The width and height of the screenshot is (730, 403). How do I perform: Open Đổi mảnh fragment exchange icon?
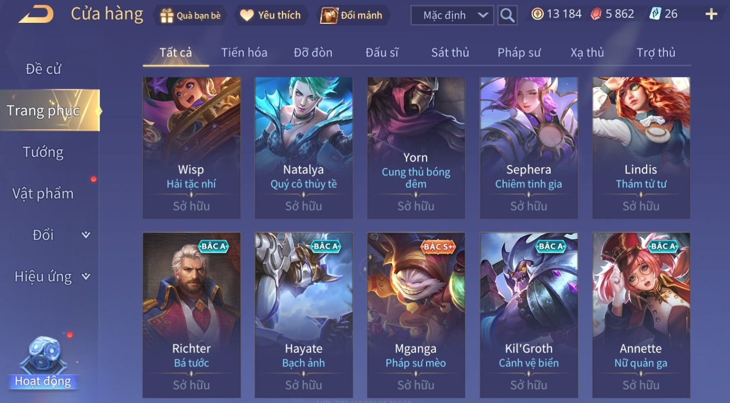coord(329,15)
